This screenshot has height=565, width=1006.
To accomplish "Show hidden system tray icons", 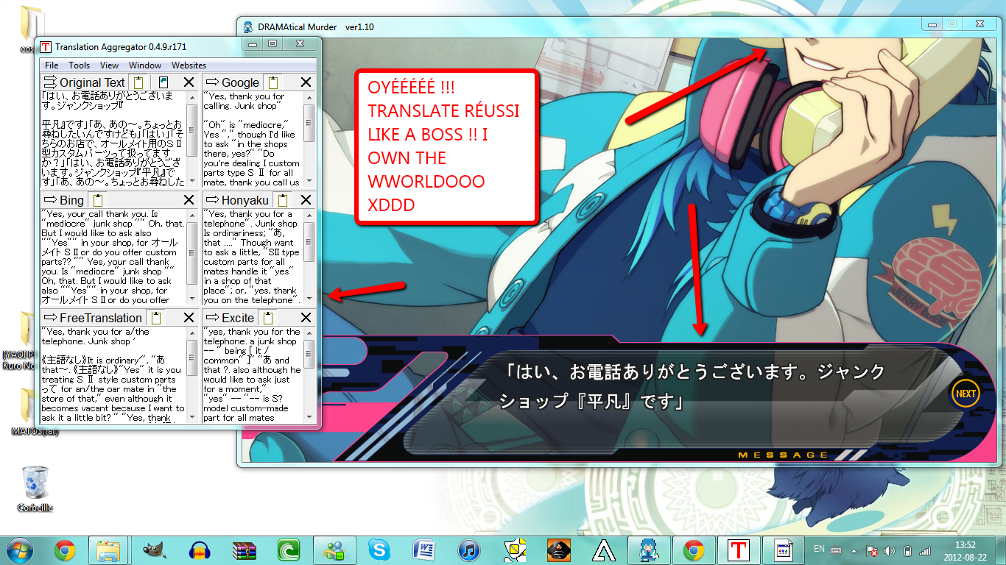I will [x=854, y=550].
